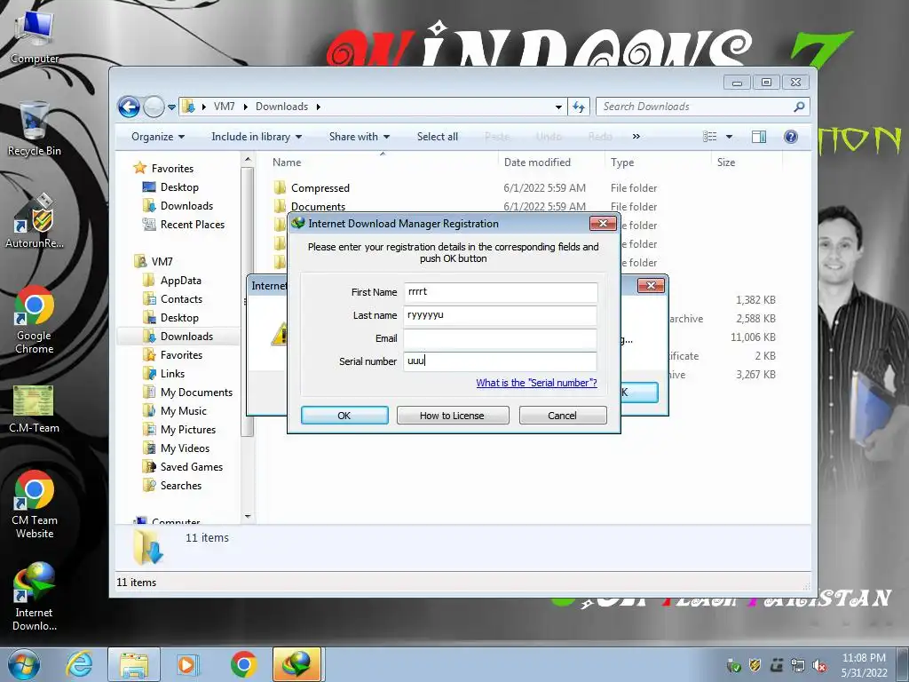This screenshot has width=909, height=682.
Task: Open the Share with menu
Action: 360,137
